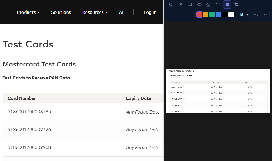Expand the Products menu
The height and width of the screenshot is (161, 272).
[x=28, y=12]
